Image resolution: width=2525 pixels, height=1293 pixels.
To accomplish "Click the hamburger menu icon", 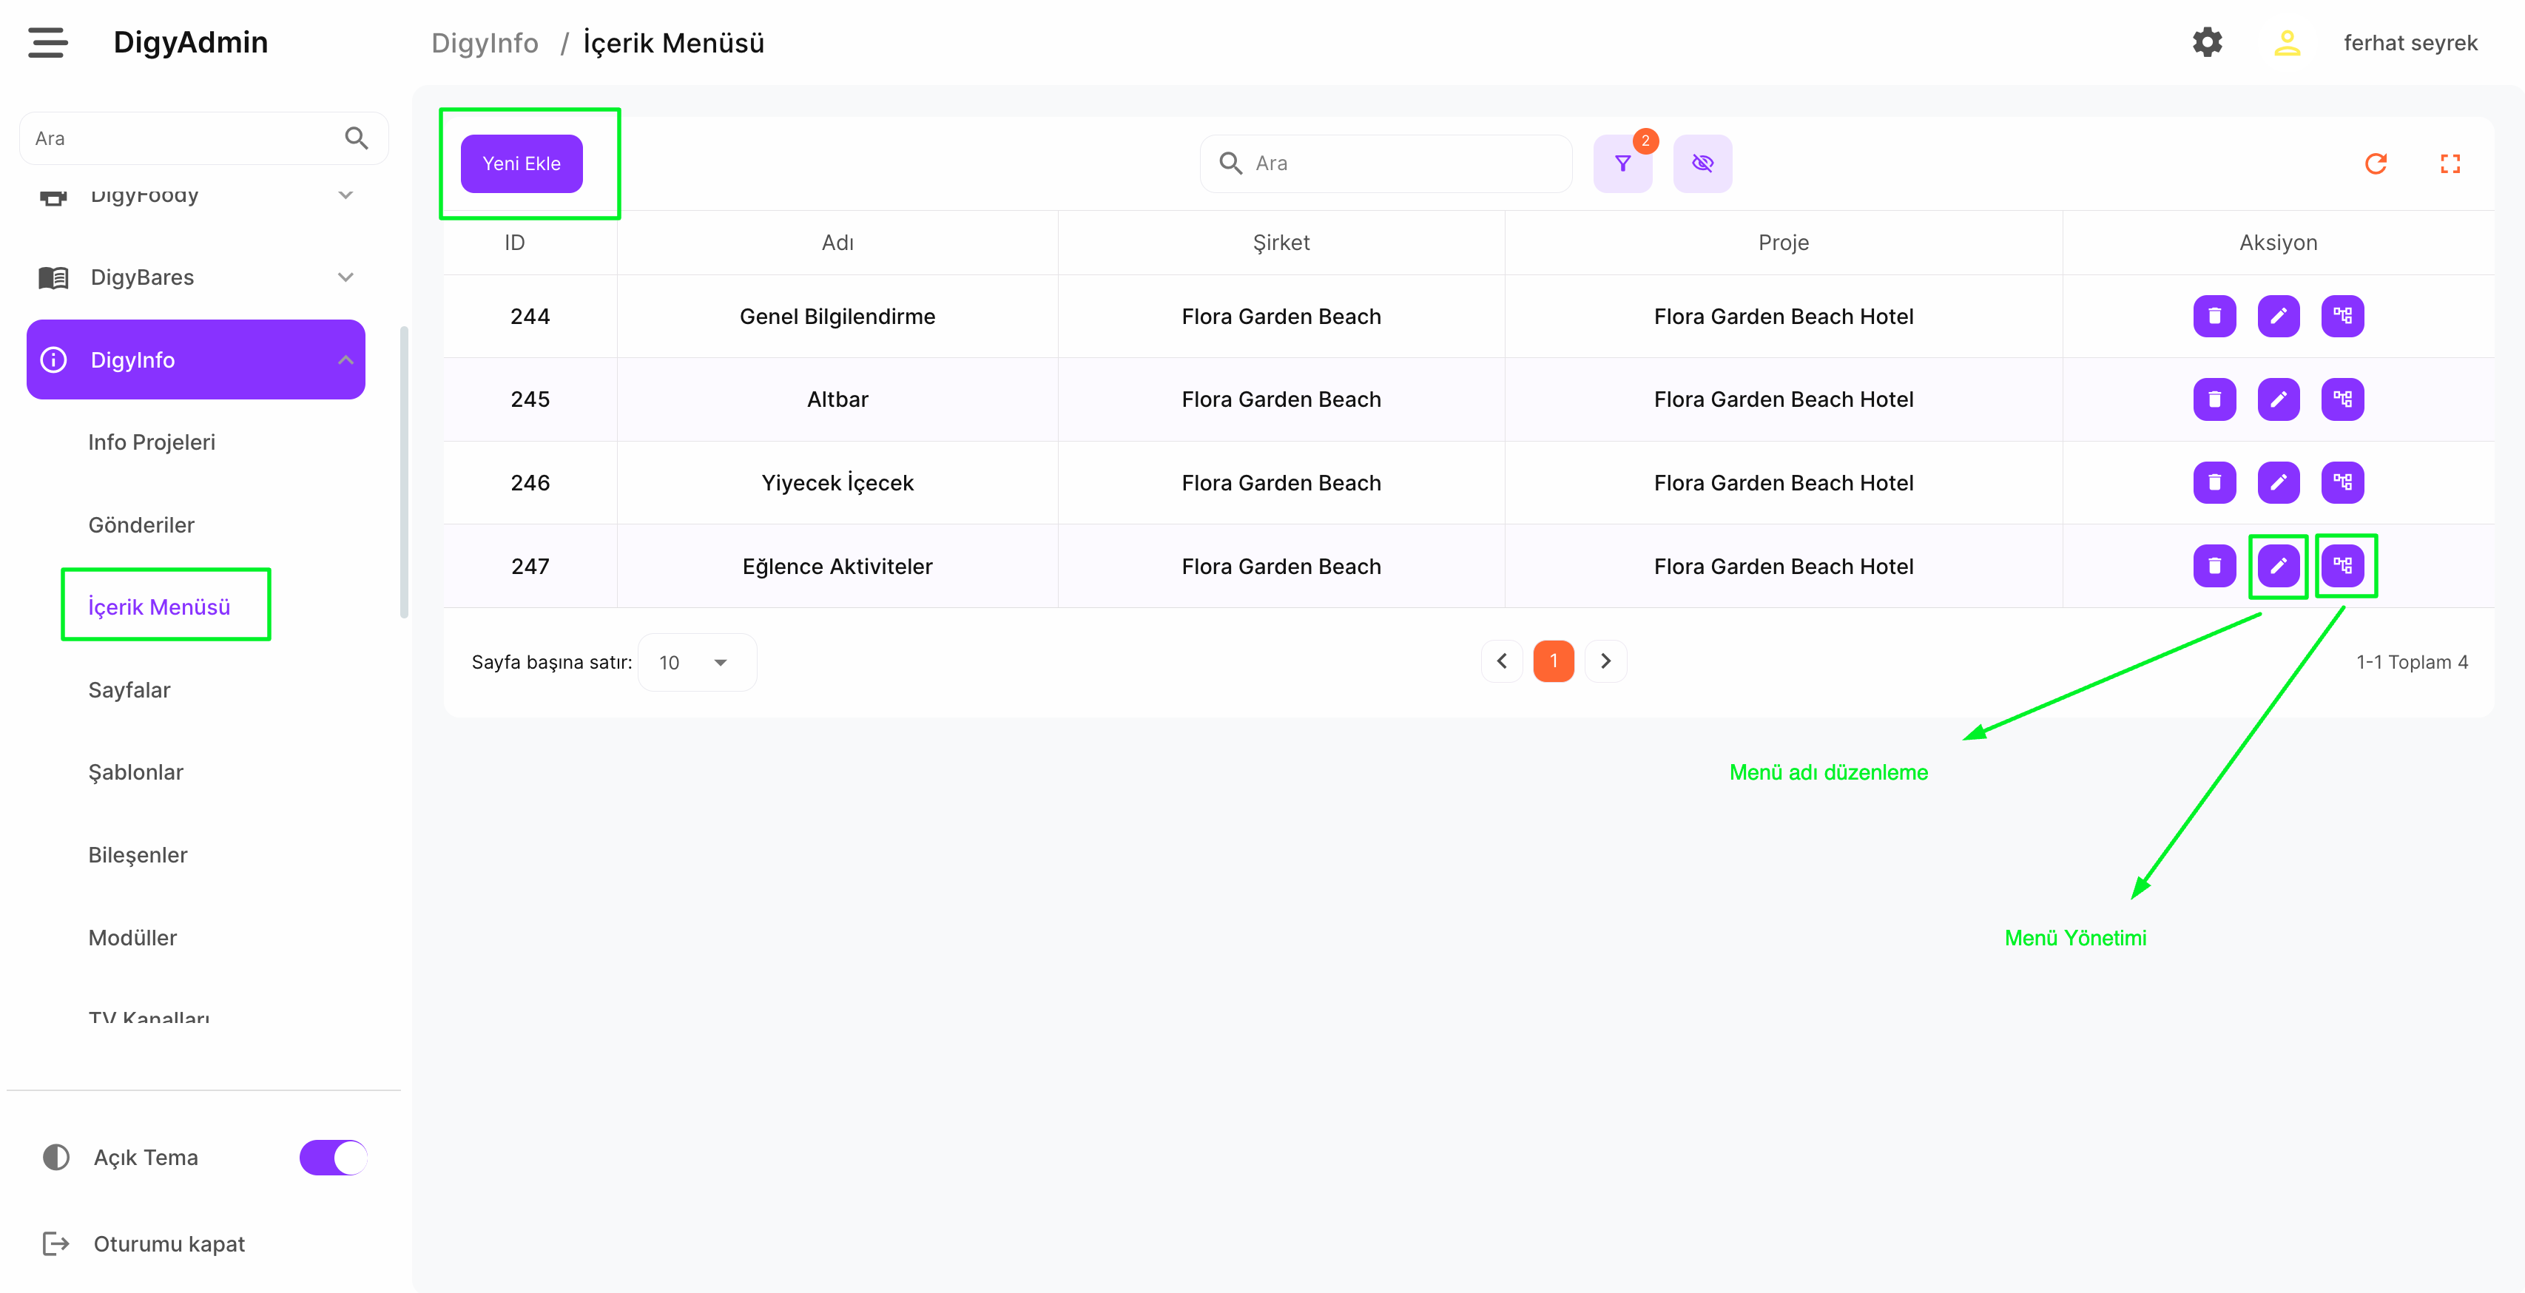I will coord(47,42).
